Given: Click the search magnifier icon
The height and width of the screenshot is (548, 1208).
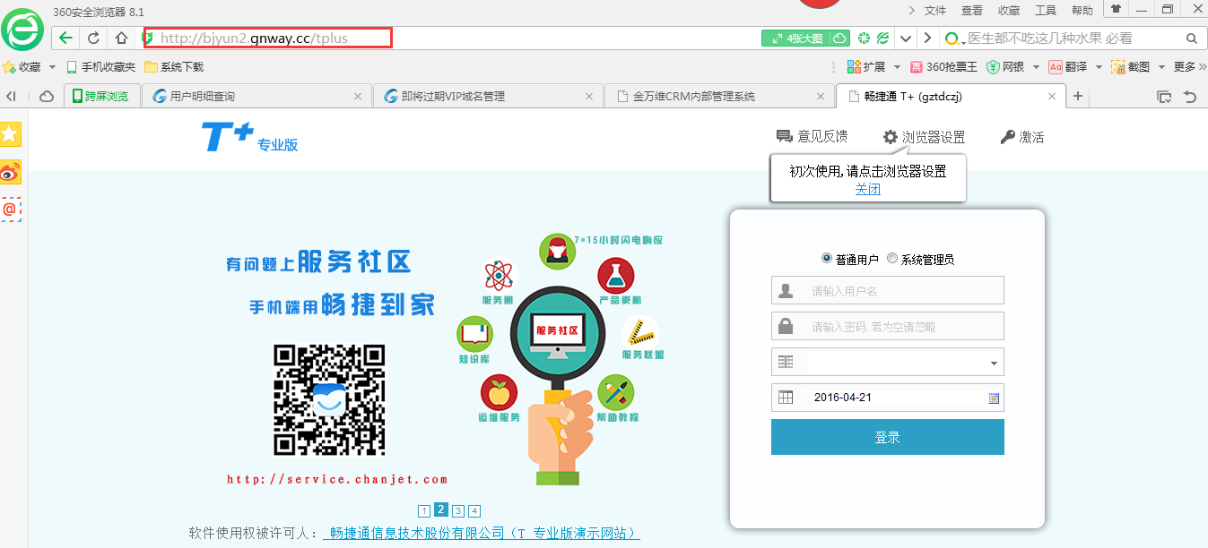Looking at the screenshot, I should tap(1192, 39).
